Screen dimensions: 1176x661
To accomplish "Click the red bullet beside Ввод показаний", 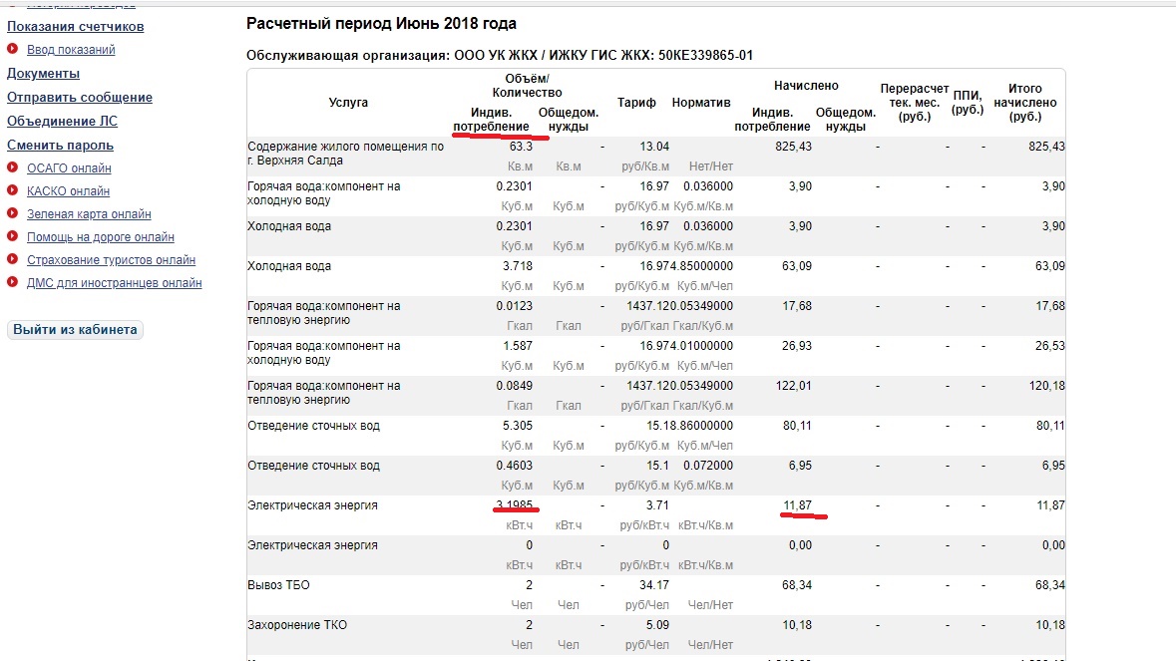I will pos(12,49).
